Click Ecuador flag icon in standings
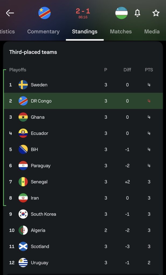This screenshot has height=275, width=166. [x=23, y=133]
